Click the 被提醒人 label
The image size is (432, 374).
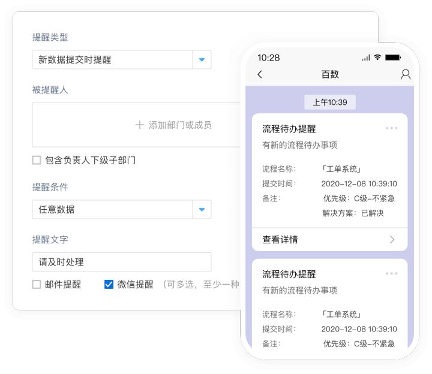point(50,90)
